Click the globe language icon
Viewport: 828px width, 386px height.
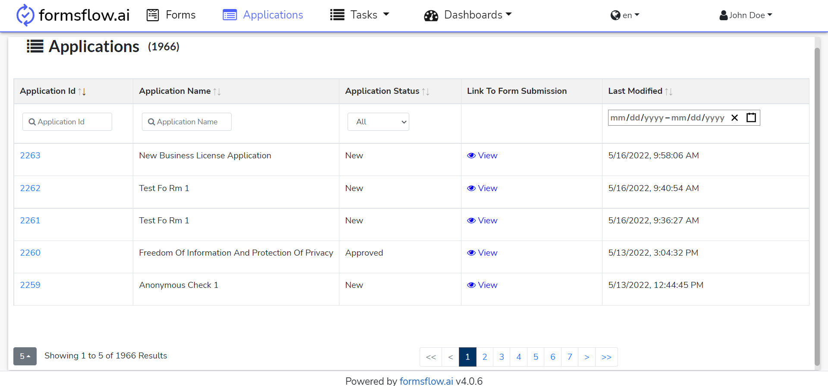615,15
